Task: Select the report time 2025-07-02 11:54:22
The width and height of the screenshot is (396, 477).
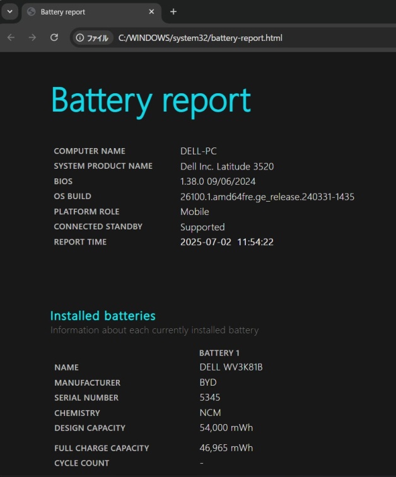Action: coord(227,242)
